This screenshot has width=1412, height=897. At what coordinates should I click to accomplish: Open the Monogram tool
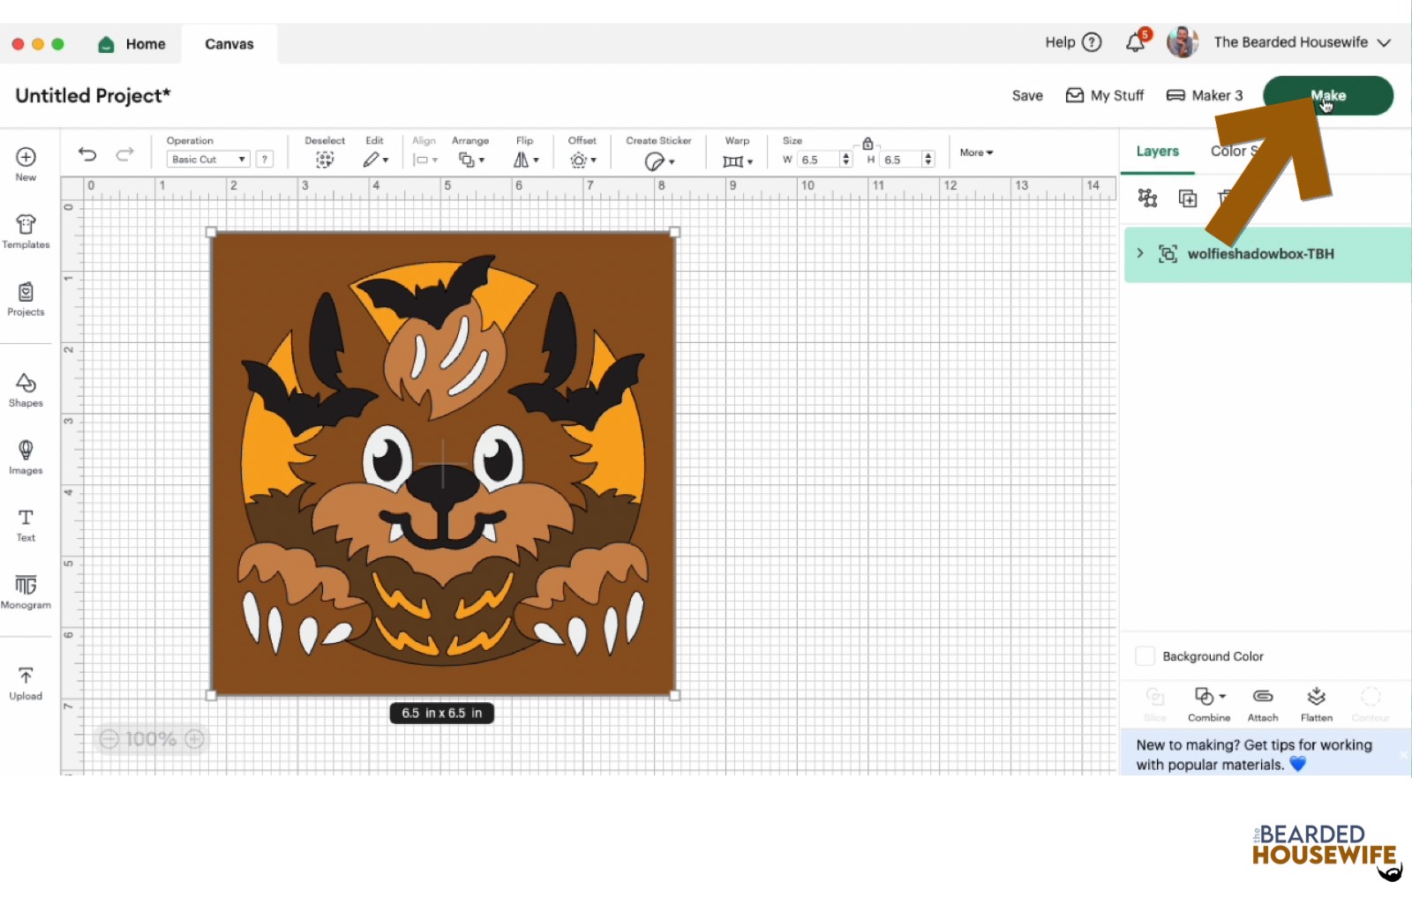[26, 591]
